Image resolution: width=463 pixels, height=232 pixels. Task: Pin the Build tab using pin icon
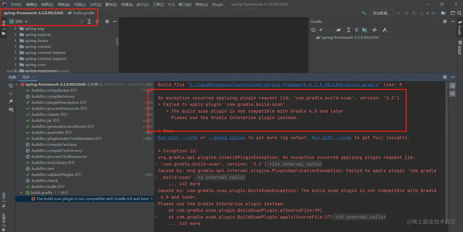pyautogui.click(x=11, y=101)
